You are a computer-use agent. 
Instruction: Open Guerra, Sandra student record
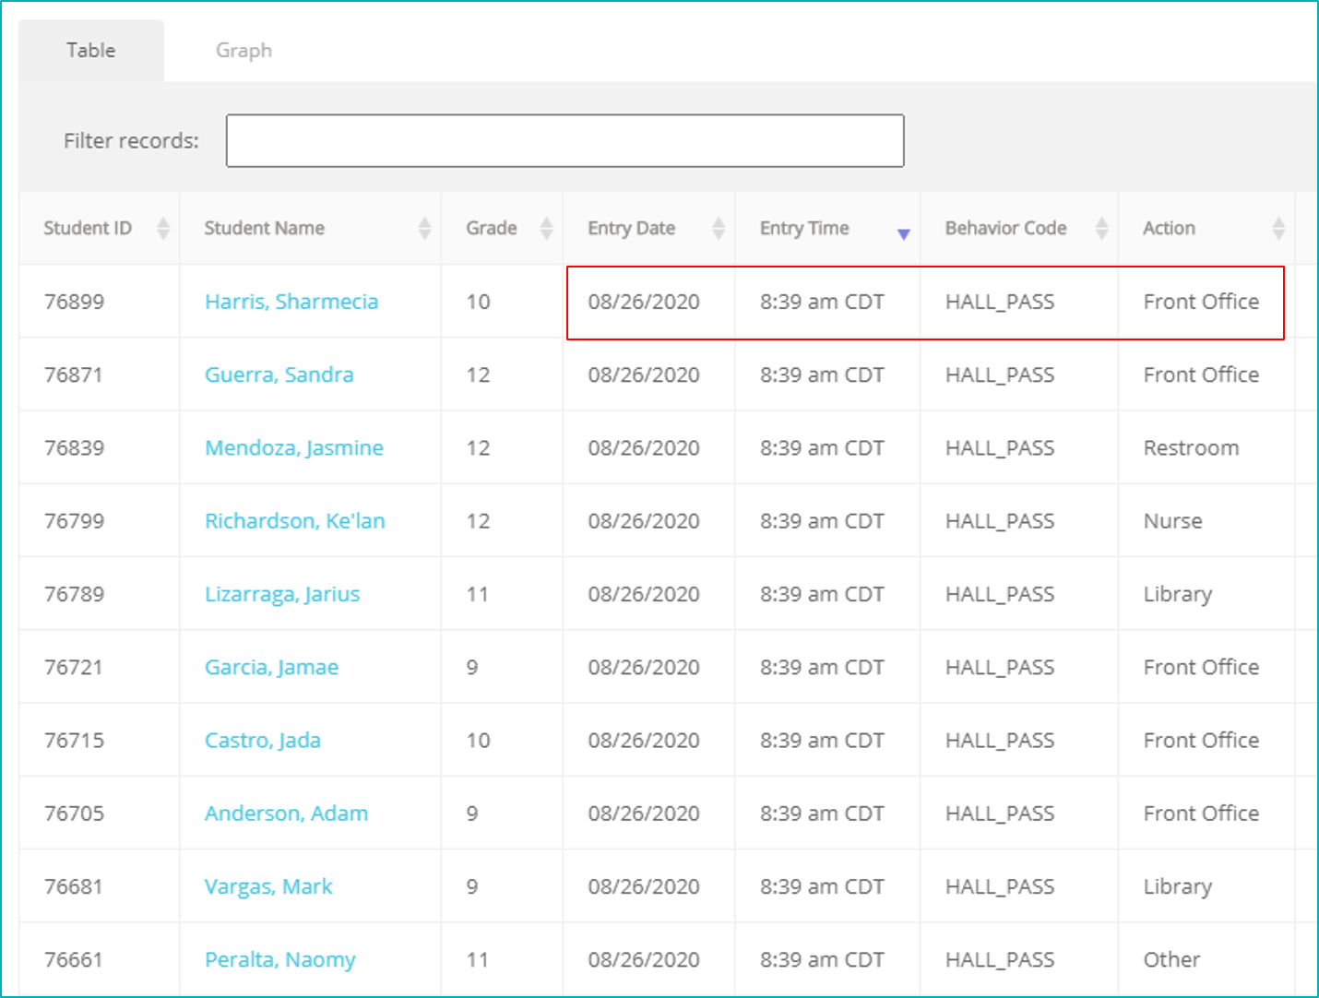click(279, 374)
